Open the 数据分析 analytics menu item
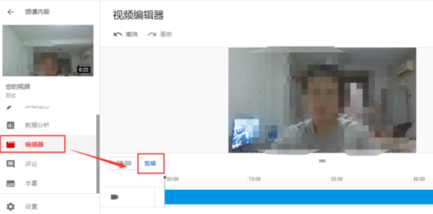433x214 pixels. [48, 125]
